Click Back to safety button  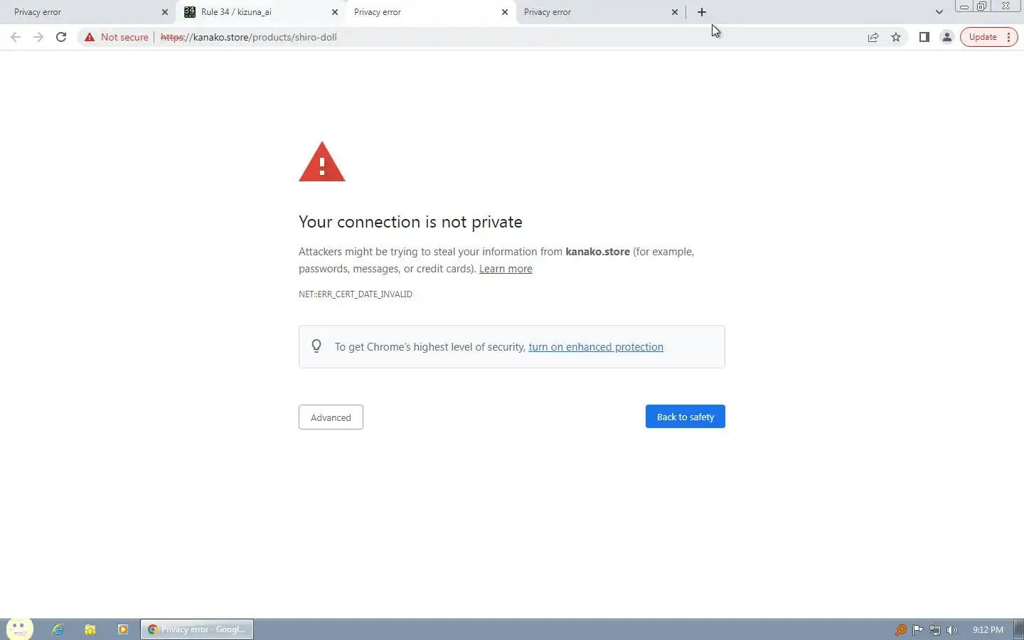(x=686, y=417)
